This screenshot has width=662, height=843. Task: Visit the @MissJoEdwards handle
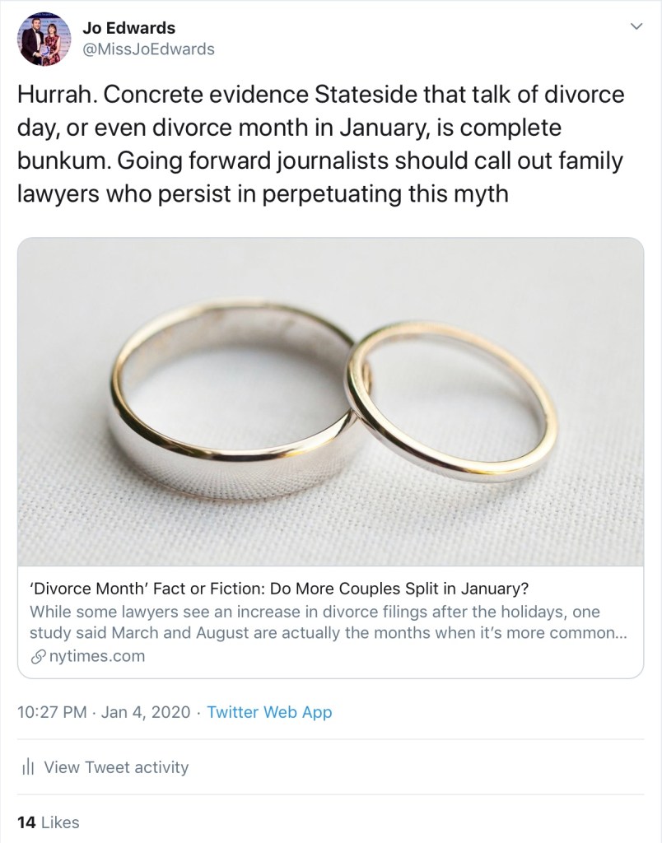click(148, 49)
